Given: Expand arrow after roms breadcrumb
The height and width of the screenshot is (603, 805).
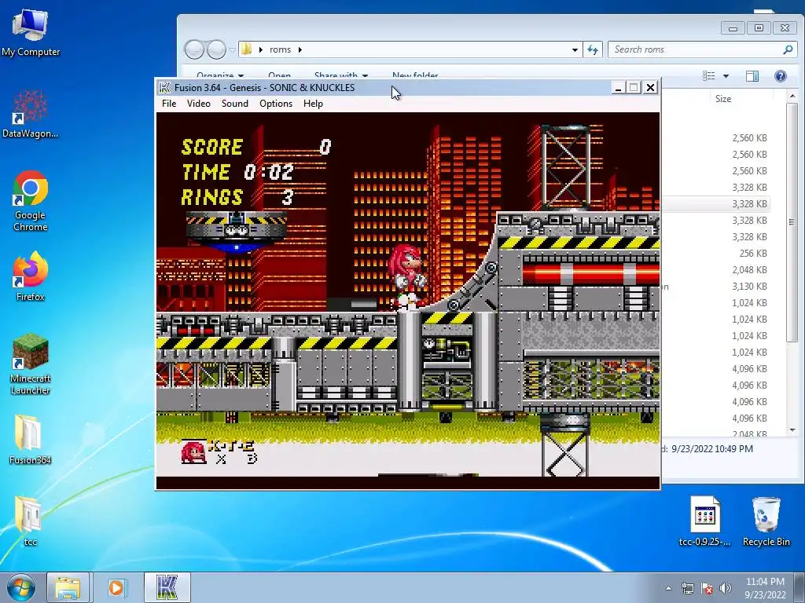Looking at the screenshot, I should tap(300, 49).
